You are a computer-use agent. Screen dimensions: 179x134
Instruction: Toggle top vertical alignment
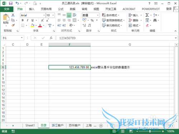coord(59,15)
